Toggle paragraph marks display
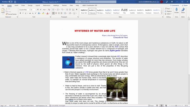190x107 pixels. 77,10
